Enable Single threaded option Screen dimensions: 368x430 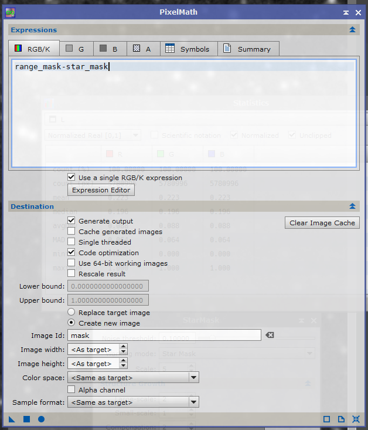(71, 242)
